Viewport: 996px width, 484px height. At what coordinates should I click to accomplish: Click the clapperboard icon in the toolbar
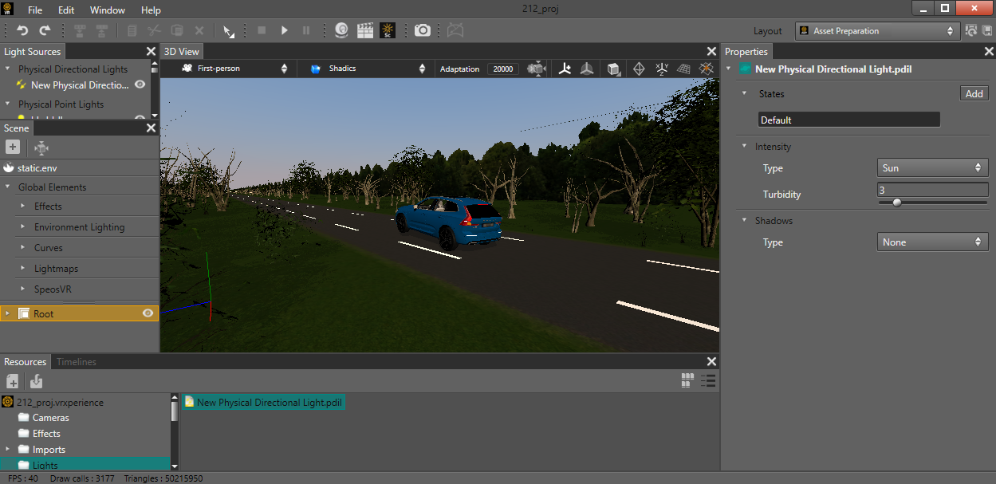click(x=365, y=30)
